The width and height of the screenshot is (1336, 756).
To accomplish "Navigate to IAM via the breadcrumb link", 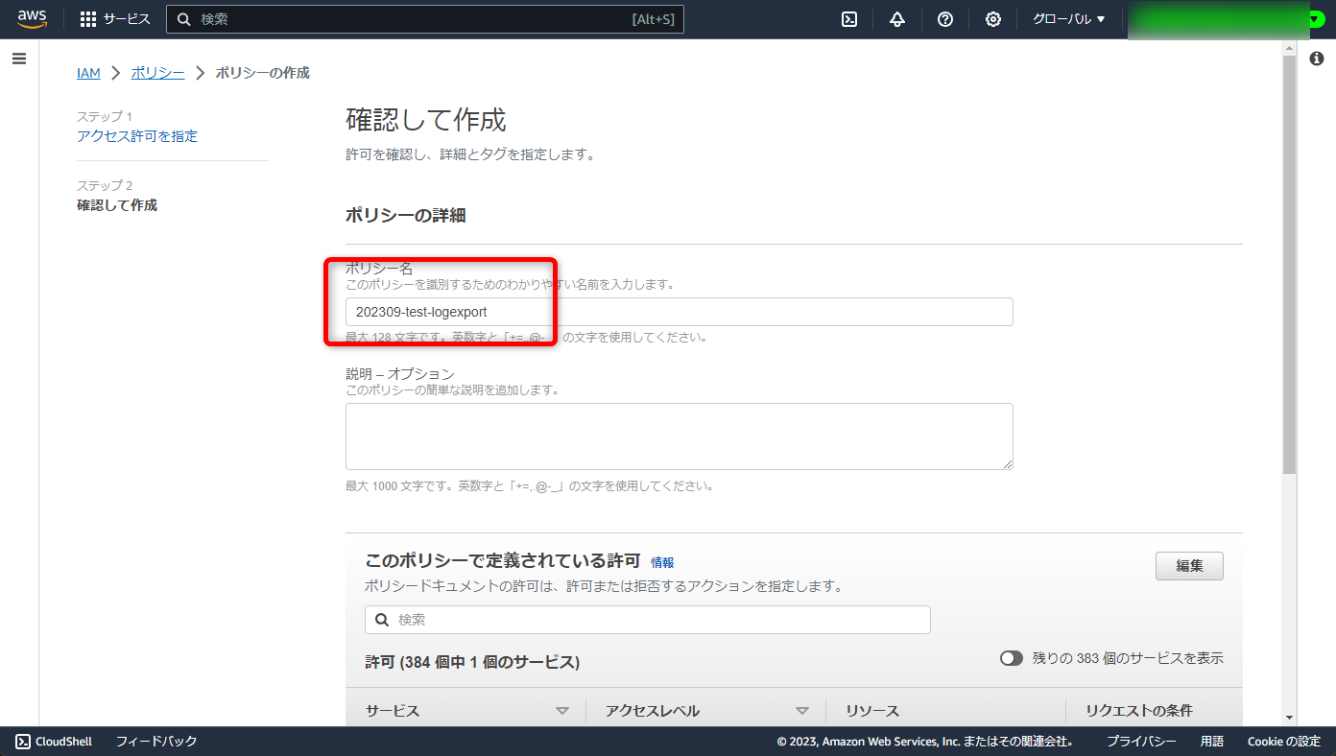I will [88, 72].
